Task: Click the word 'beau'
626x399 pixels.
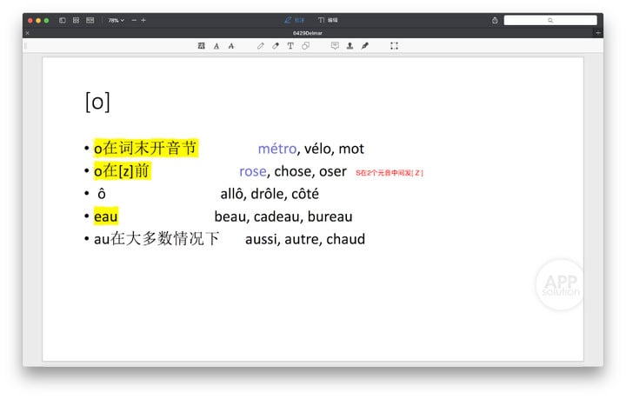Action: click(230, 216)
